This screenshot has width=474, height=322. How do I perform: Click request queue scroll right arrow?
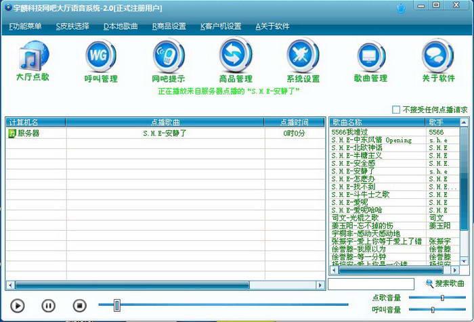[x=320, y=285]
